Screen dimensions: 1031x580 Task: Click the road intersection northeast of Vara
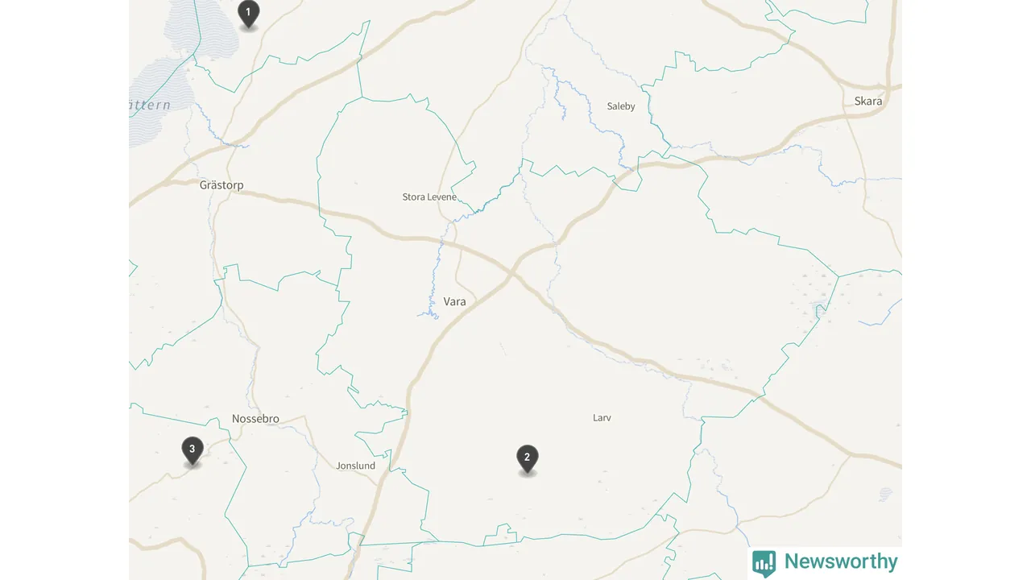(513, 275)
